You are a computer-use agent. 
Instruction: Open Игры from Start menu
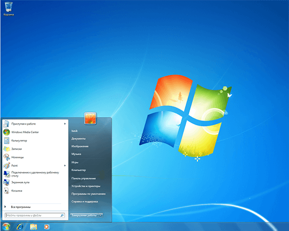click(75, 162)
